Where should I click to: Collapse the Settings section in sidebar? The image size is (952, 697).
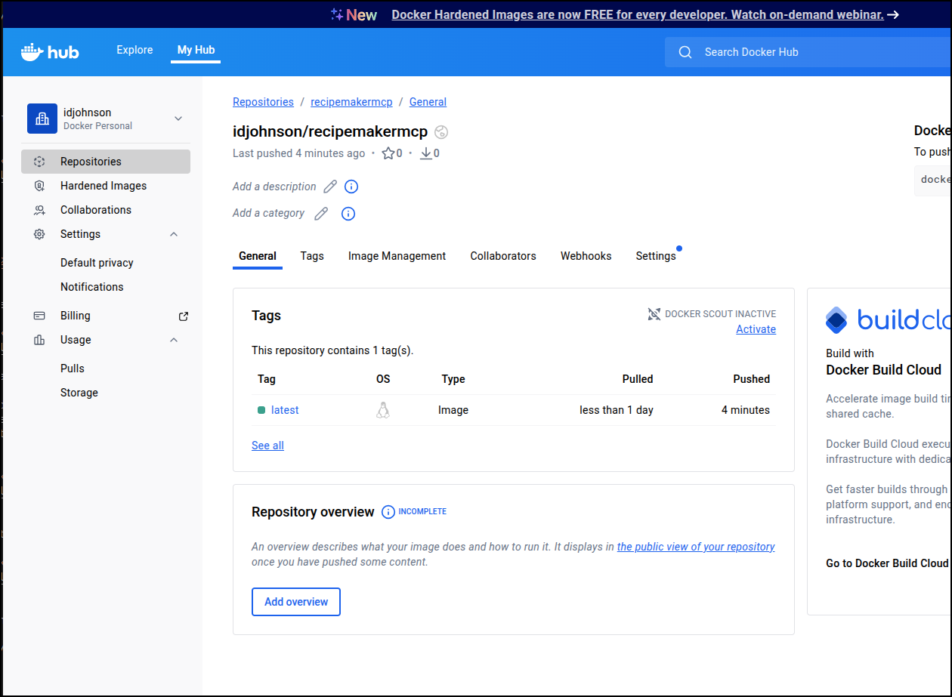(x=174, y=234)
